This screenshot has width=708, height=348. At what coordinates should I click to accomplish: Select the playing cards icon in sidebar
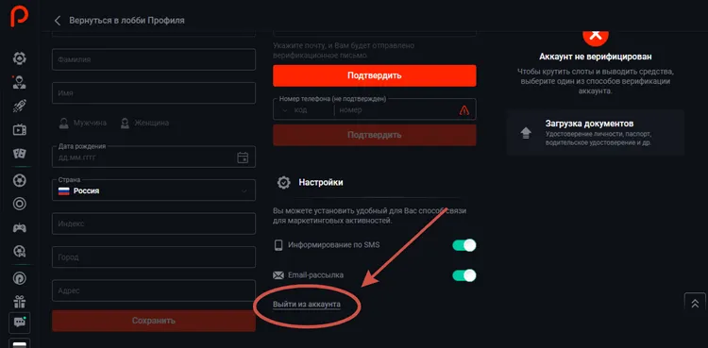pos(20,154)
